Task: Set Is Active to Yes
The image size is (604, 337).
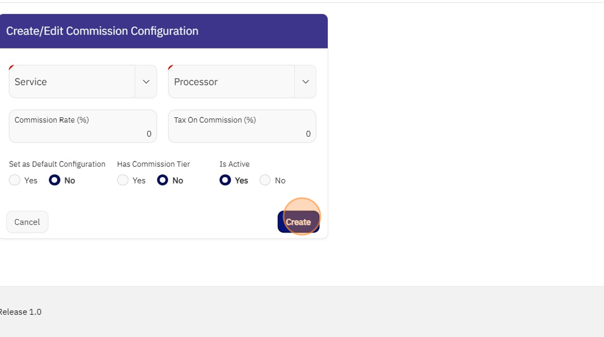Action: 225,180
